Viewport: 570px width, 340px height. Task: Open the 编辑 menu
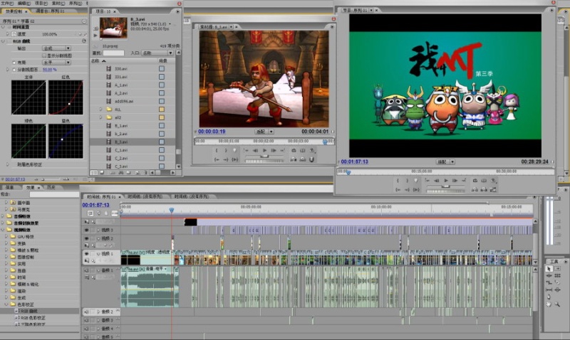(x=25, y=3)
